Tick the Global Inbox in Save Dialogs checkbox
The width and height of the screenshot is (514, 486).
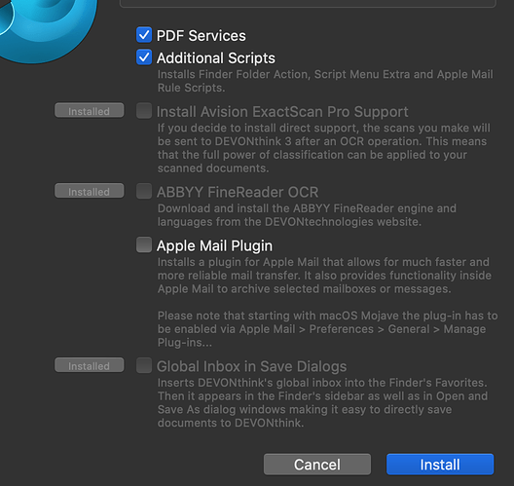pyautogui.click(x=144, y=365)
